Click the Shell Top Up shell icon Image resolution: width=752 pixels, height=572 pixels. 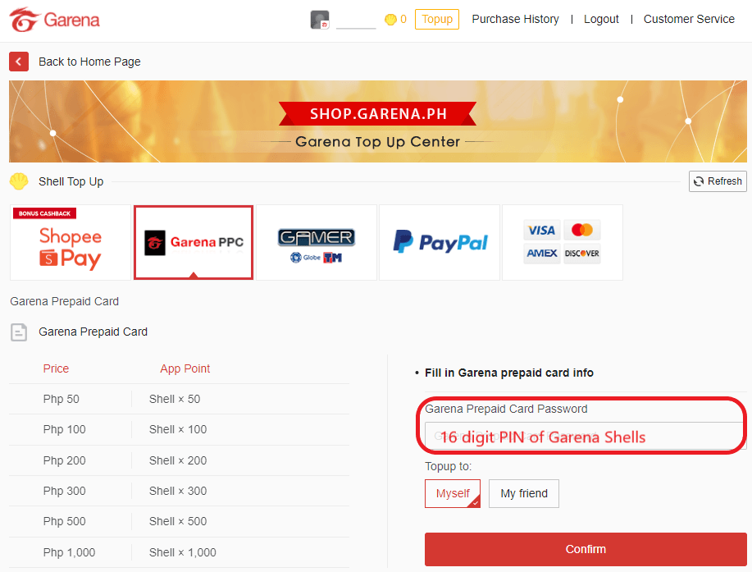pos(19,181)
